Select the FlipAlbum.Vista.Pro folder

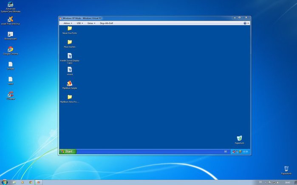coord(70,99)
